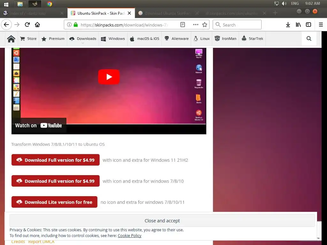
Task: Open a new browser tab
Action: coord(275,13)
